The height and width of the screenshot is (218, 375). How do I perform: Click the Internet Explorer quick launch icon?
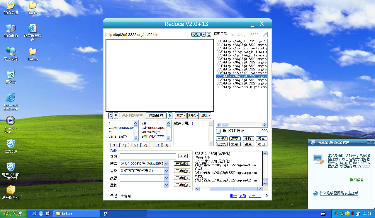pyautogui.click(x=34, y=214)
